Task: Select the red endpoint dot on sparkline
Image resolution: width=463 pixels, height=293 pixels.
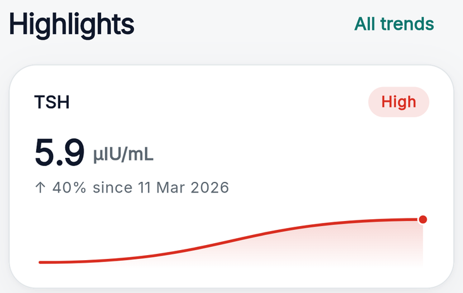Action: pos(423,219)
